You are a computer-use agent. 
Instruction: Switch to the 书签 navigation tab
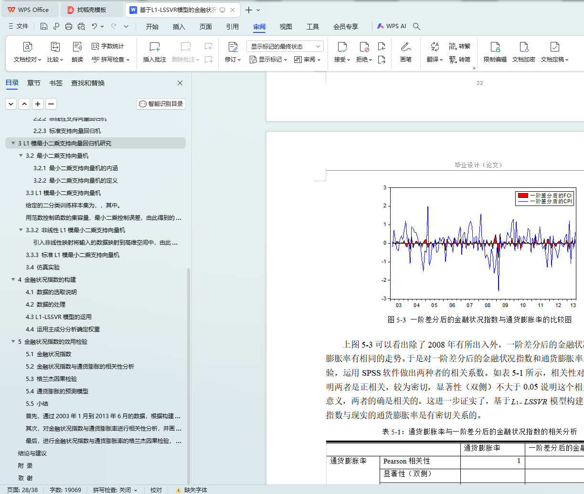(x=56, y=83)
